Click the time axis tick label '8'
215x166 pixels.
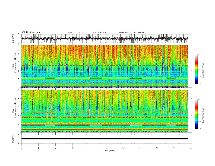pyautogui.click(x=157, y=148)
